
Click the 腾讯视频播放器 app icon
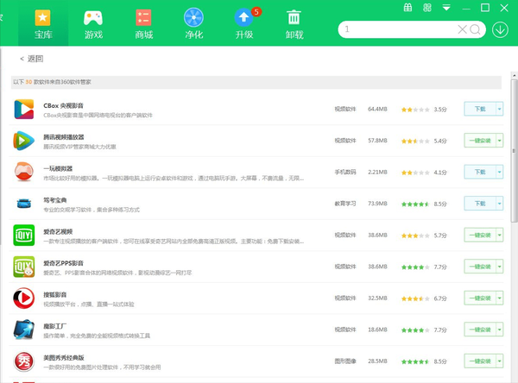[x=24, y=141]
